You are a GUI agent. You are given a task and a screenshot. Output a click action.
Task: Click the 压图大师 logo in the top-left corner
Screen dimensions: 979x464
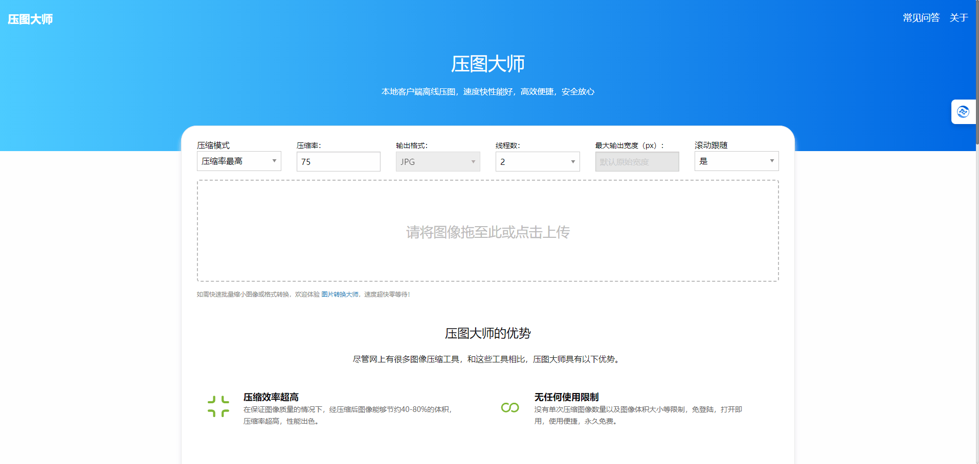point(30,18)
